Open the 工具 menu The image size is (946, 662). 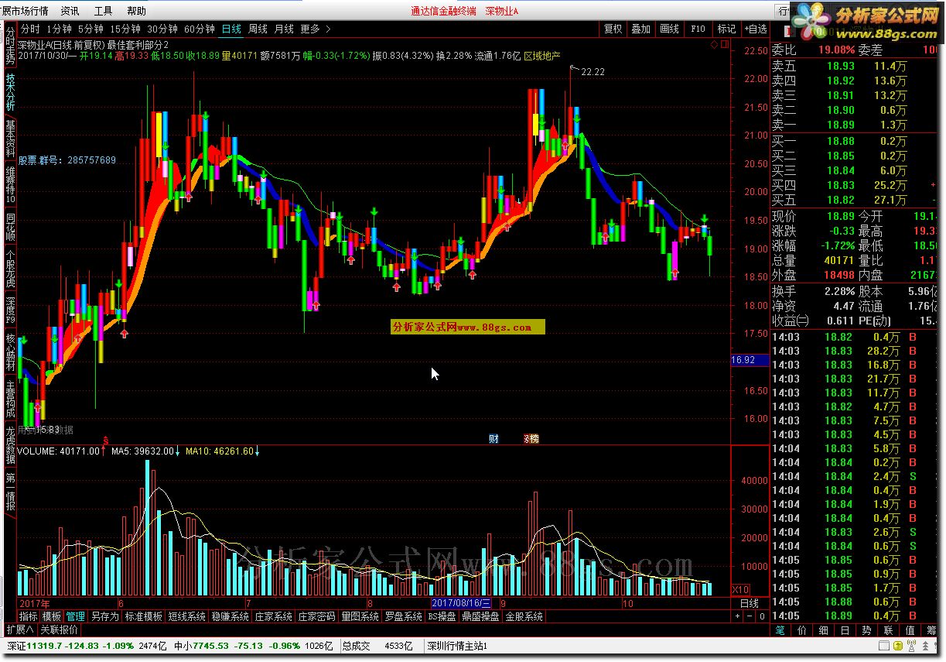(103, 11)
